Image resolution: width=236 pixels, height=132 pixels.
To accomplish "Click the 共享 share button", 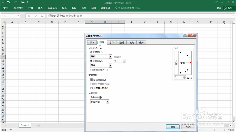I will pyautogui.click(x=228, y=8).
